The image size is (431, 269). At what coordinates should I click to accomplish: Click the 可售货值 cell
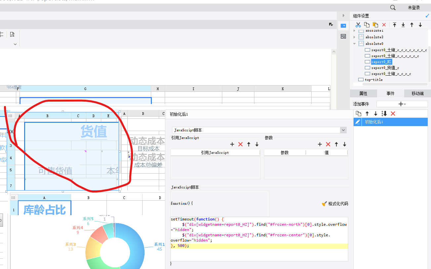point(55,171)
